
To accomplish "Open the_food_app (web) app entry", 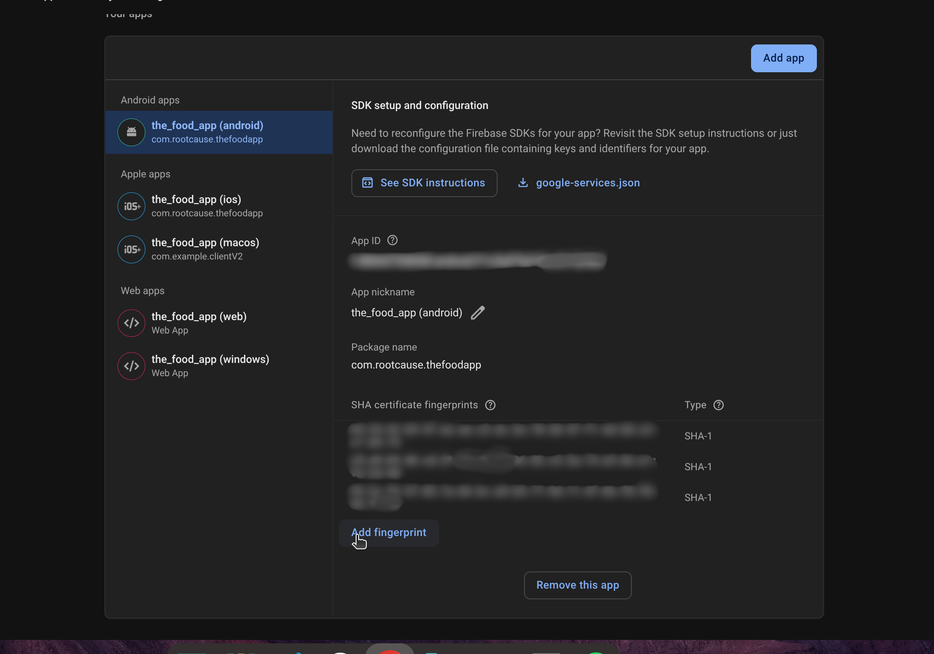I will [219, 323].
